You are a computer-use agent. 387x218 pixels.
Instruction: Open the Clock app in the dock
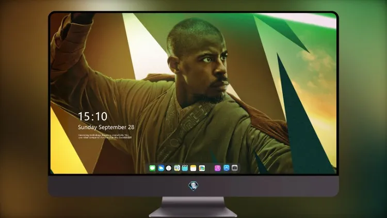[169, 168]
